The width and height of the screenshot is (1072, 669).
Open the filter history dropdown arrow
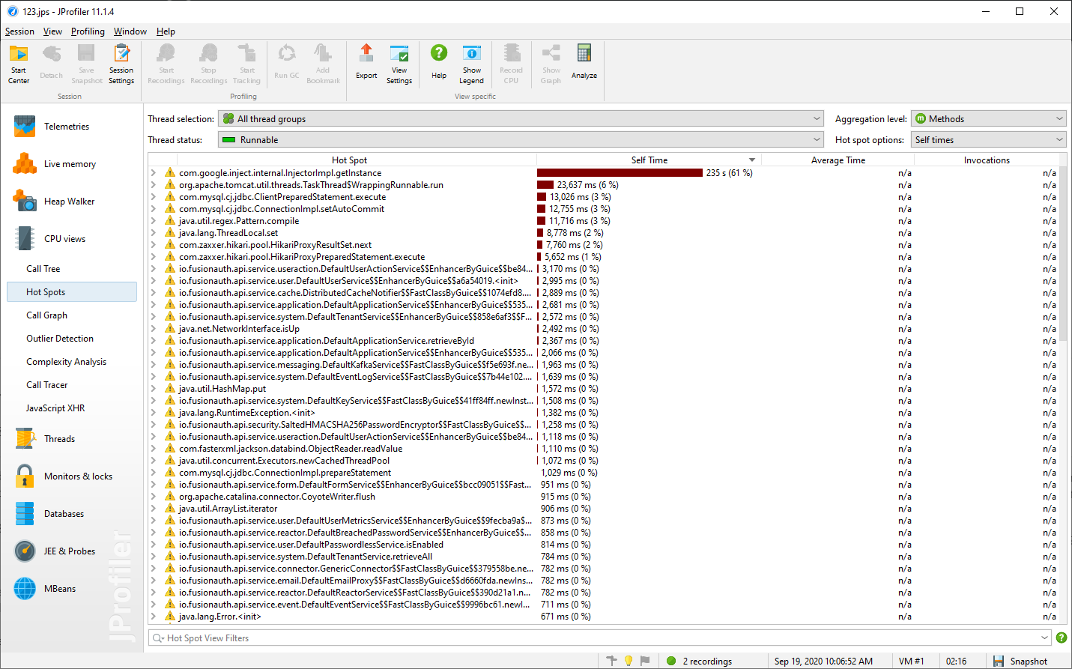1044,638
